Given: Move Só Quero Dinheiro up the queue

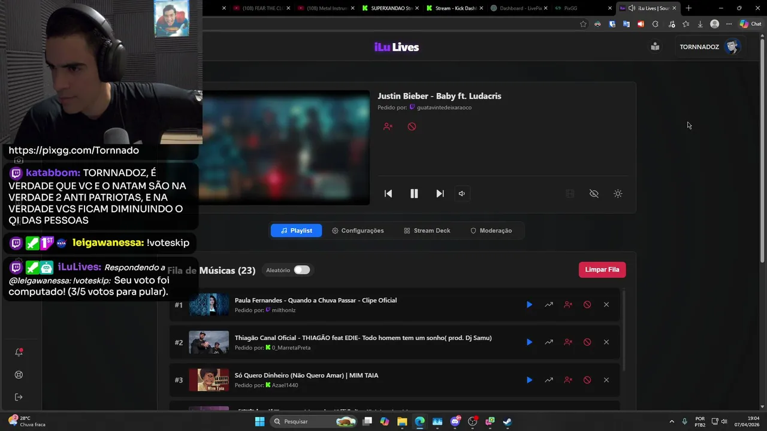Looking at the screenshot, I should (x=548, y=380).
